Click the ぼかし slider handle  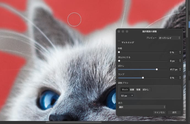pos(157,69)
